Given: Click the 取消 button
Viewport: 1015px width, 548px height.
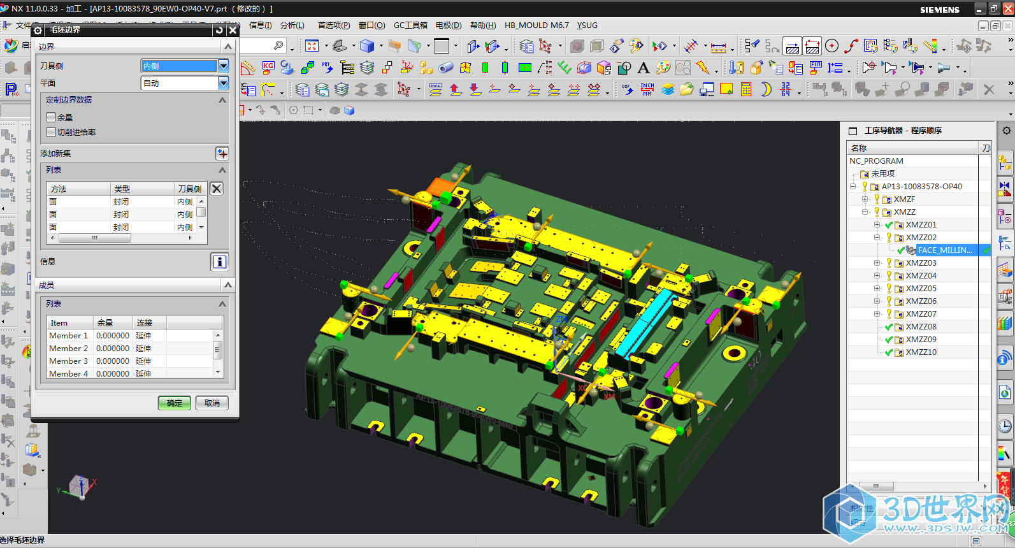Looking at the screenshot, I should (x=212, y=403).
